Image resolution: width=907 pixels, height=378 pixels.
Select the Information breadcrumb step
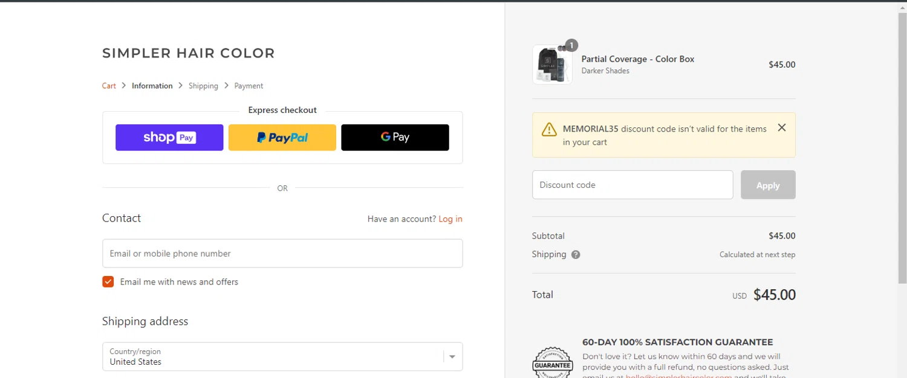[x=152, y=86]
